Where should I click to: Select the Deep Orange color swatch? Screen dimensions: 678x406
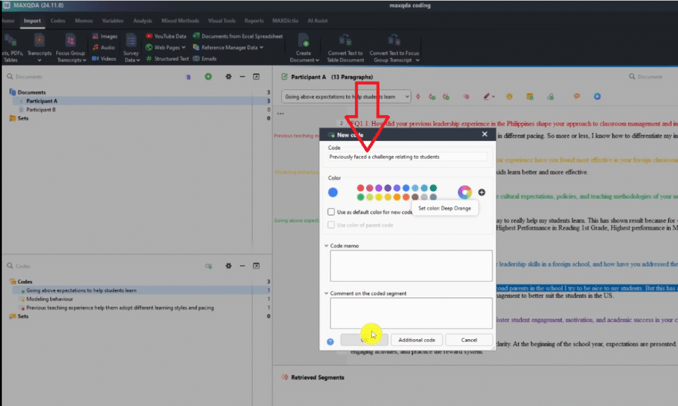pos(406,197)
